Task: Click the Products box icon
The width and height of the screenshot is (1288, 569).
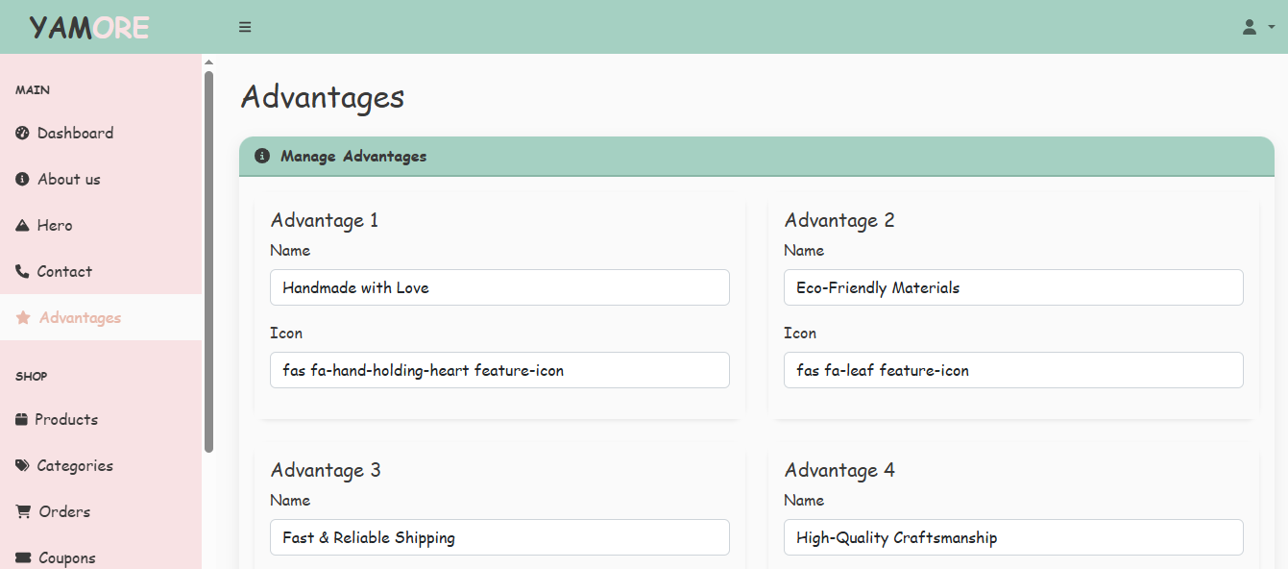Action: point(22,420)
